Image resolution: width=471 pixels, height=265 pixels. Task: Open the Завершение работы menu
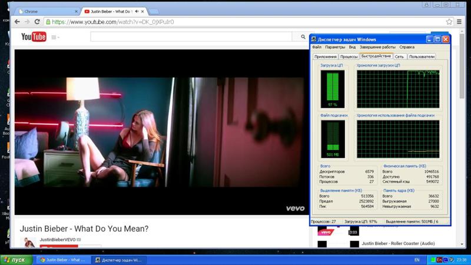coord(377,47)
